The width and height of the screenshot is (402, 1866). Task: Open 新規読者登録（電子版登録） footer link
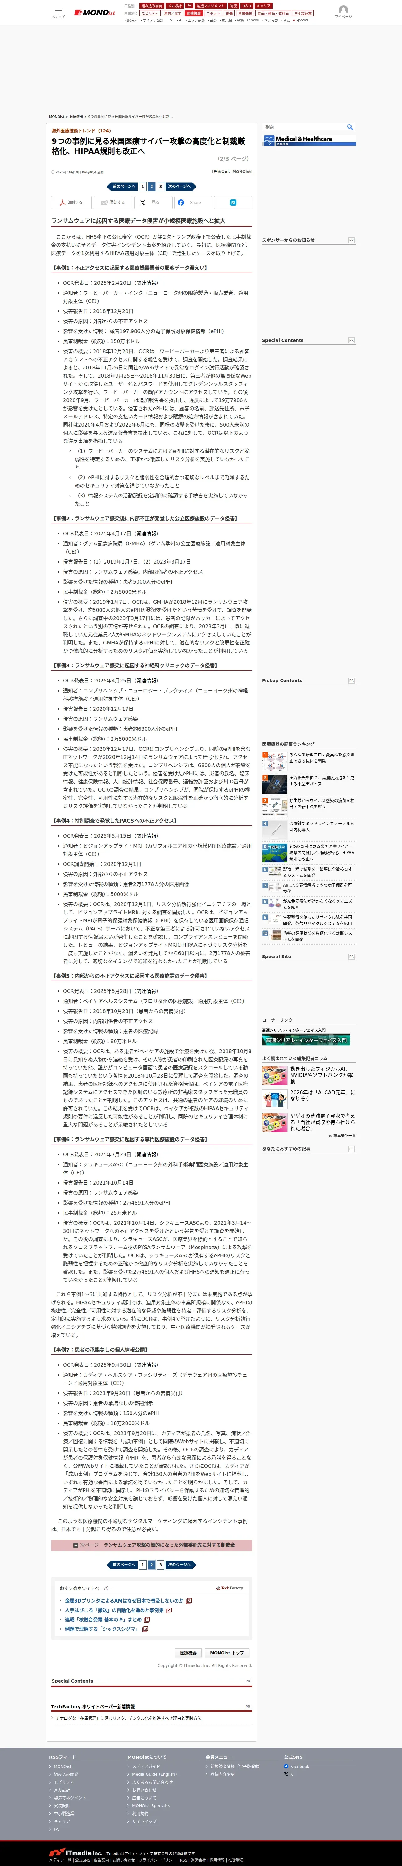pyautogui.click(x=235, y=1766)
